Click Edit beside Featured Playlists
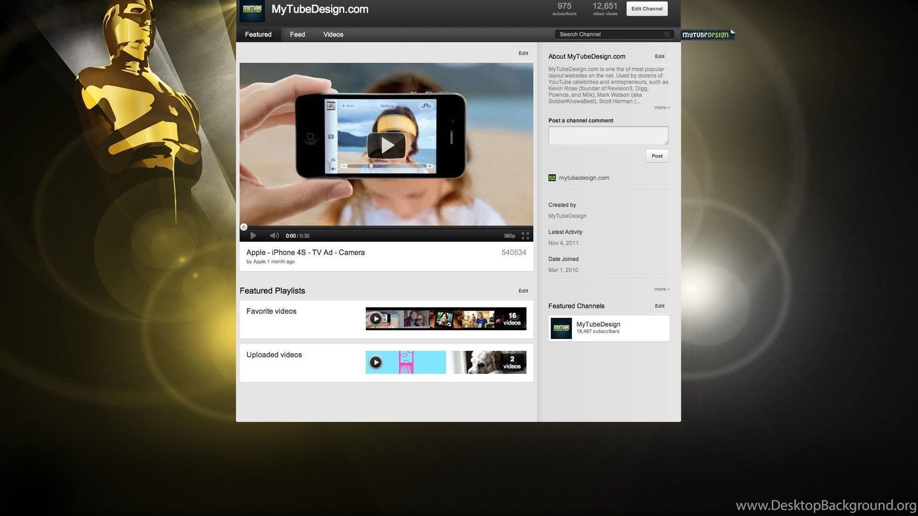This screenshot has width=918, height=516. pyautogui.click(x=524, y=290)
